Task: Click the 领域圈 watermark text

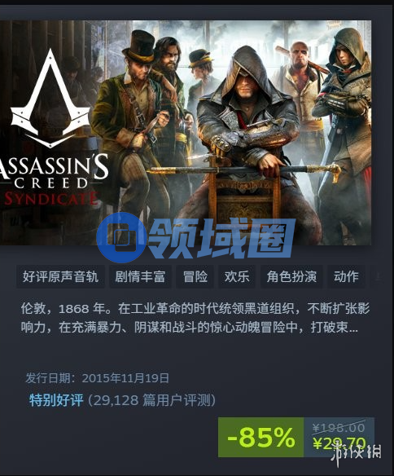Action: tap(222, 238)
